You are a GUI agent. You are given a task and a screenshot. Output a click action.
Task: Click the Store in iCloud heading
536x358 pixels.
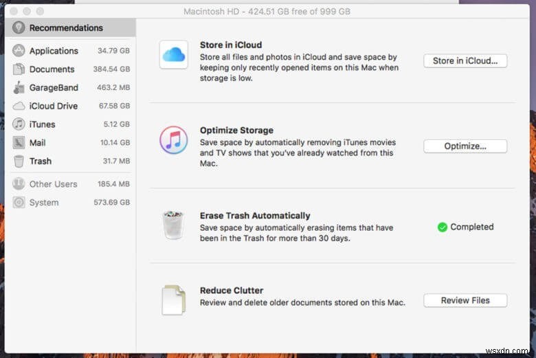(x=231, y=45)
